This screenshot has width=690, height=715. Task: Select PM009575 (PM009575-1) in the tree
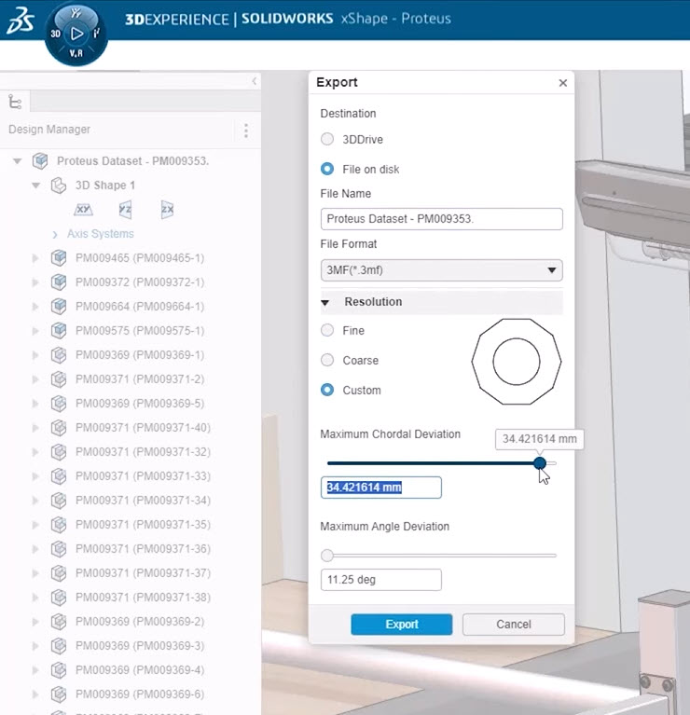[139, 331]
